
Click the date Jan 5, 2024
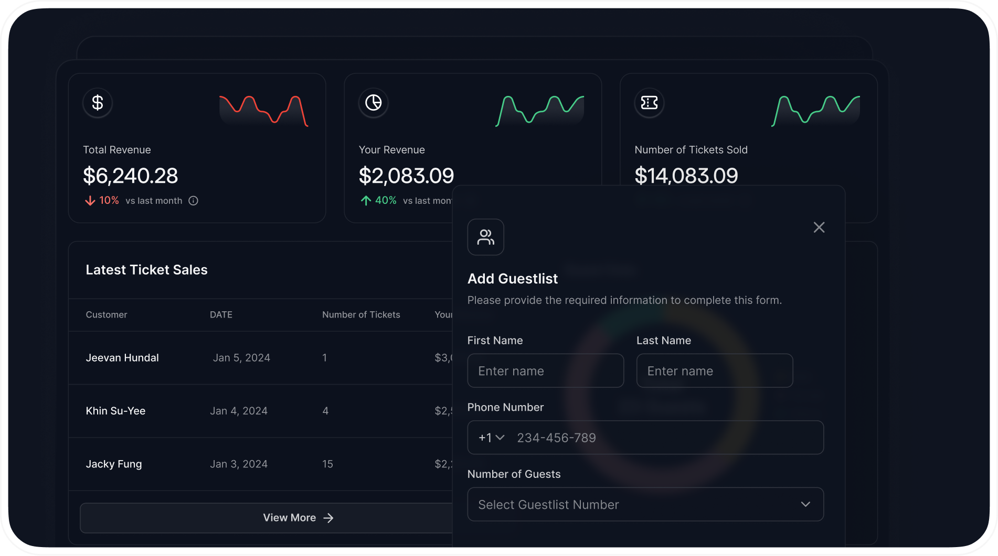(x=241, y=358)
